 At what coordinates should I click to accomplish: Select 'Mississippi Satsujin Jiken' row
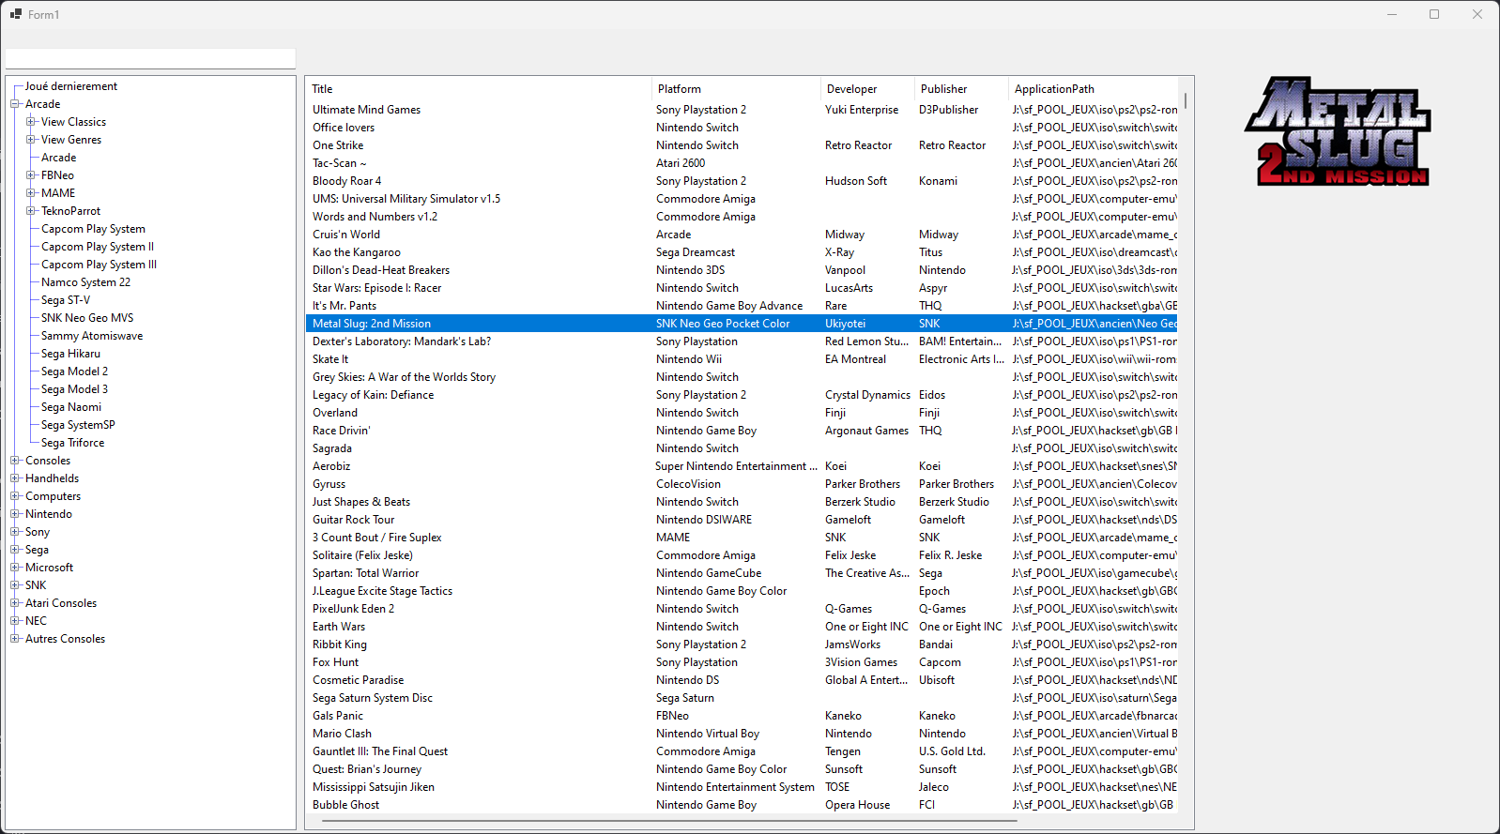[742, 787]
